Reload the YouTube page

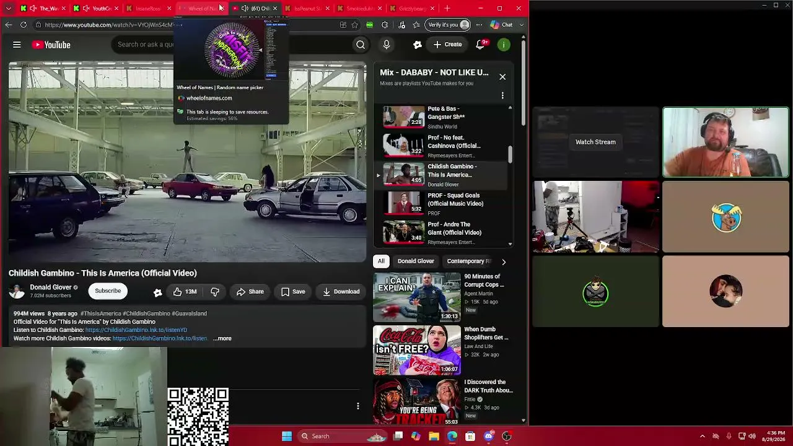pyautogui.click(x=24, y=25)
